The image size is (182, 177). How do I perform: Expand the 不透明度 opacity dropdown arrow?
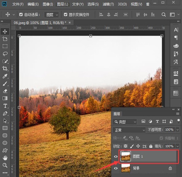tap(177, 130)
